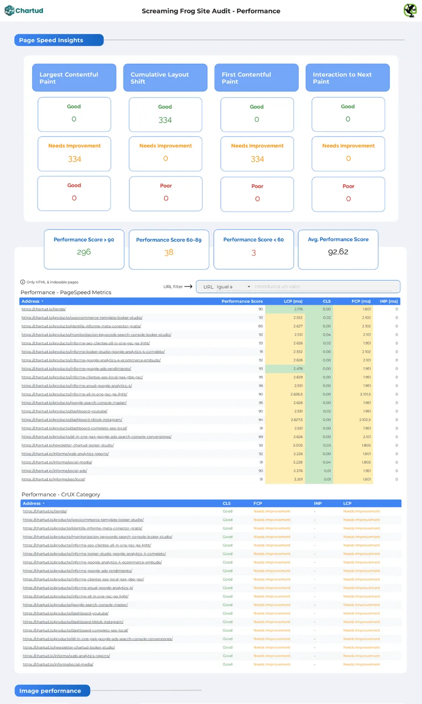Click the LCP value "3.005" in the newsletter row
This screenshot has height=704, width=422.
click(x=298, y=445)
